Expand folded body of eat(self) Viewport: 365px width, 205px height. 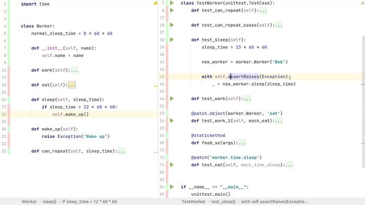[72, 85]
